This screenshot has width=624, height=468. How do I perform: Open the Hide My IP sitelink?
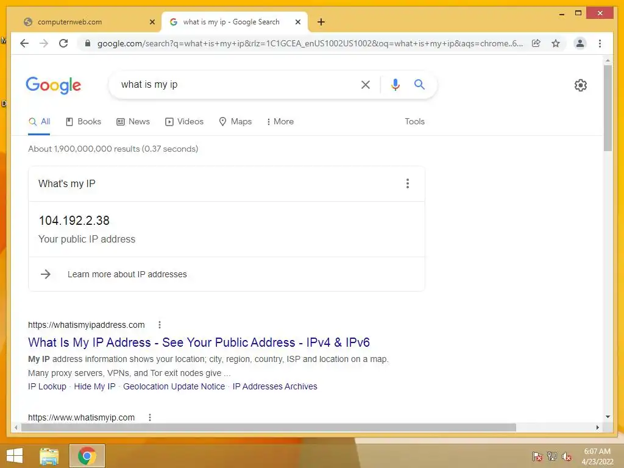pos(94,386)
